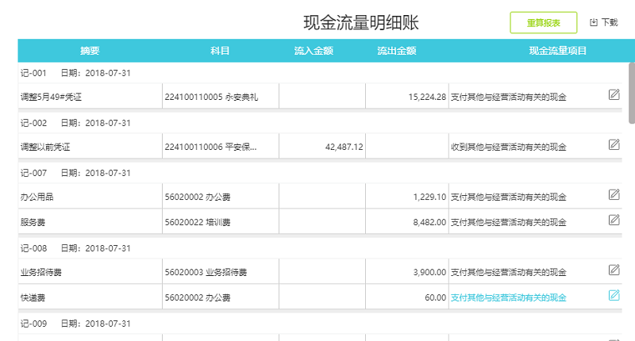The width and height of the screenshot is (635, 341).
Task: Select the 科目 column header
Action: 220,51
